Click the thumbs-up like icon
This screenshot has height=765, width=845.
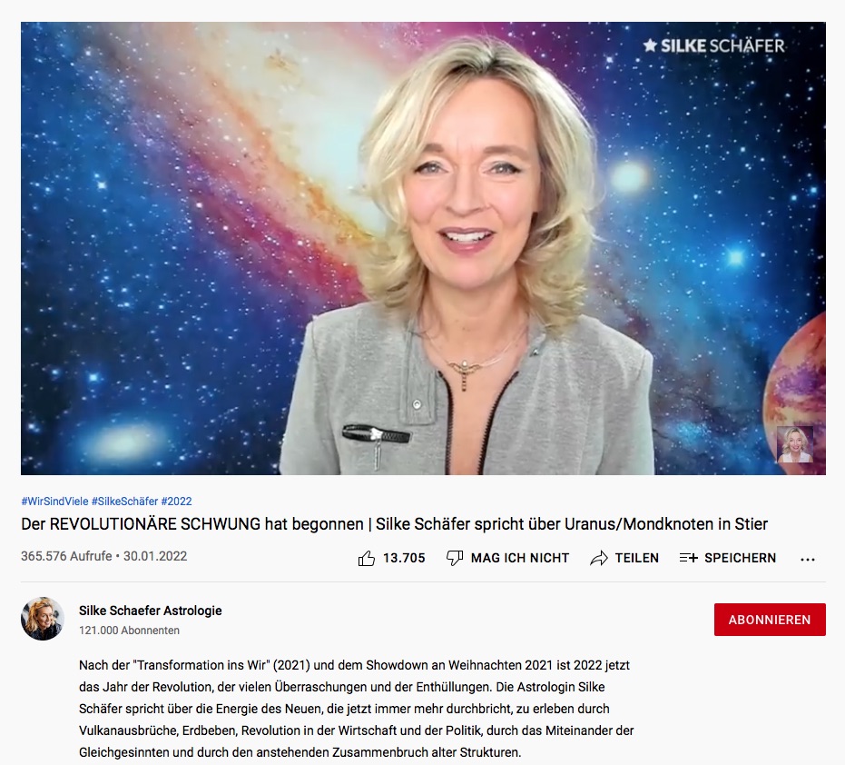(367, 558)
